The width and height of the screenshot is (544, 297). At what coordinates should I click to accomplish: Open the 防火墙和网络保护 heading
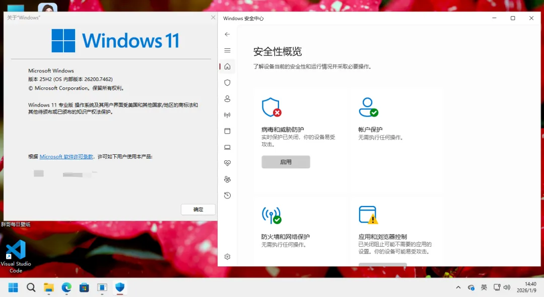(x=285, y=237)
